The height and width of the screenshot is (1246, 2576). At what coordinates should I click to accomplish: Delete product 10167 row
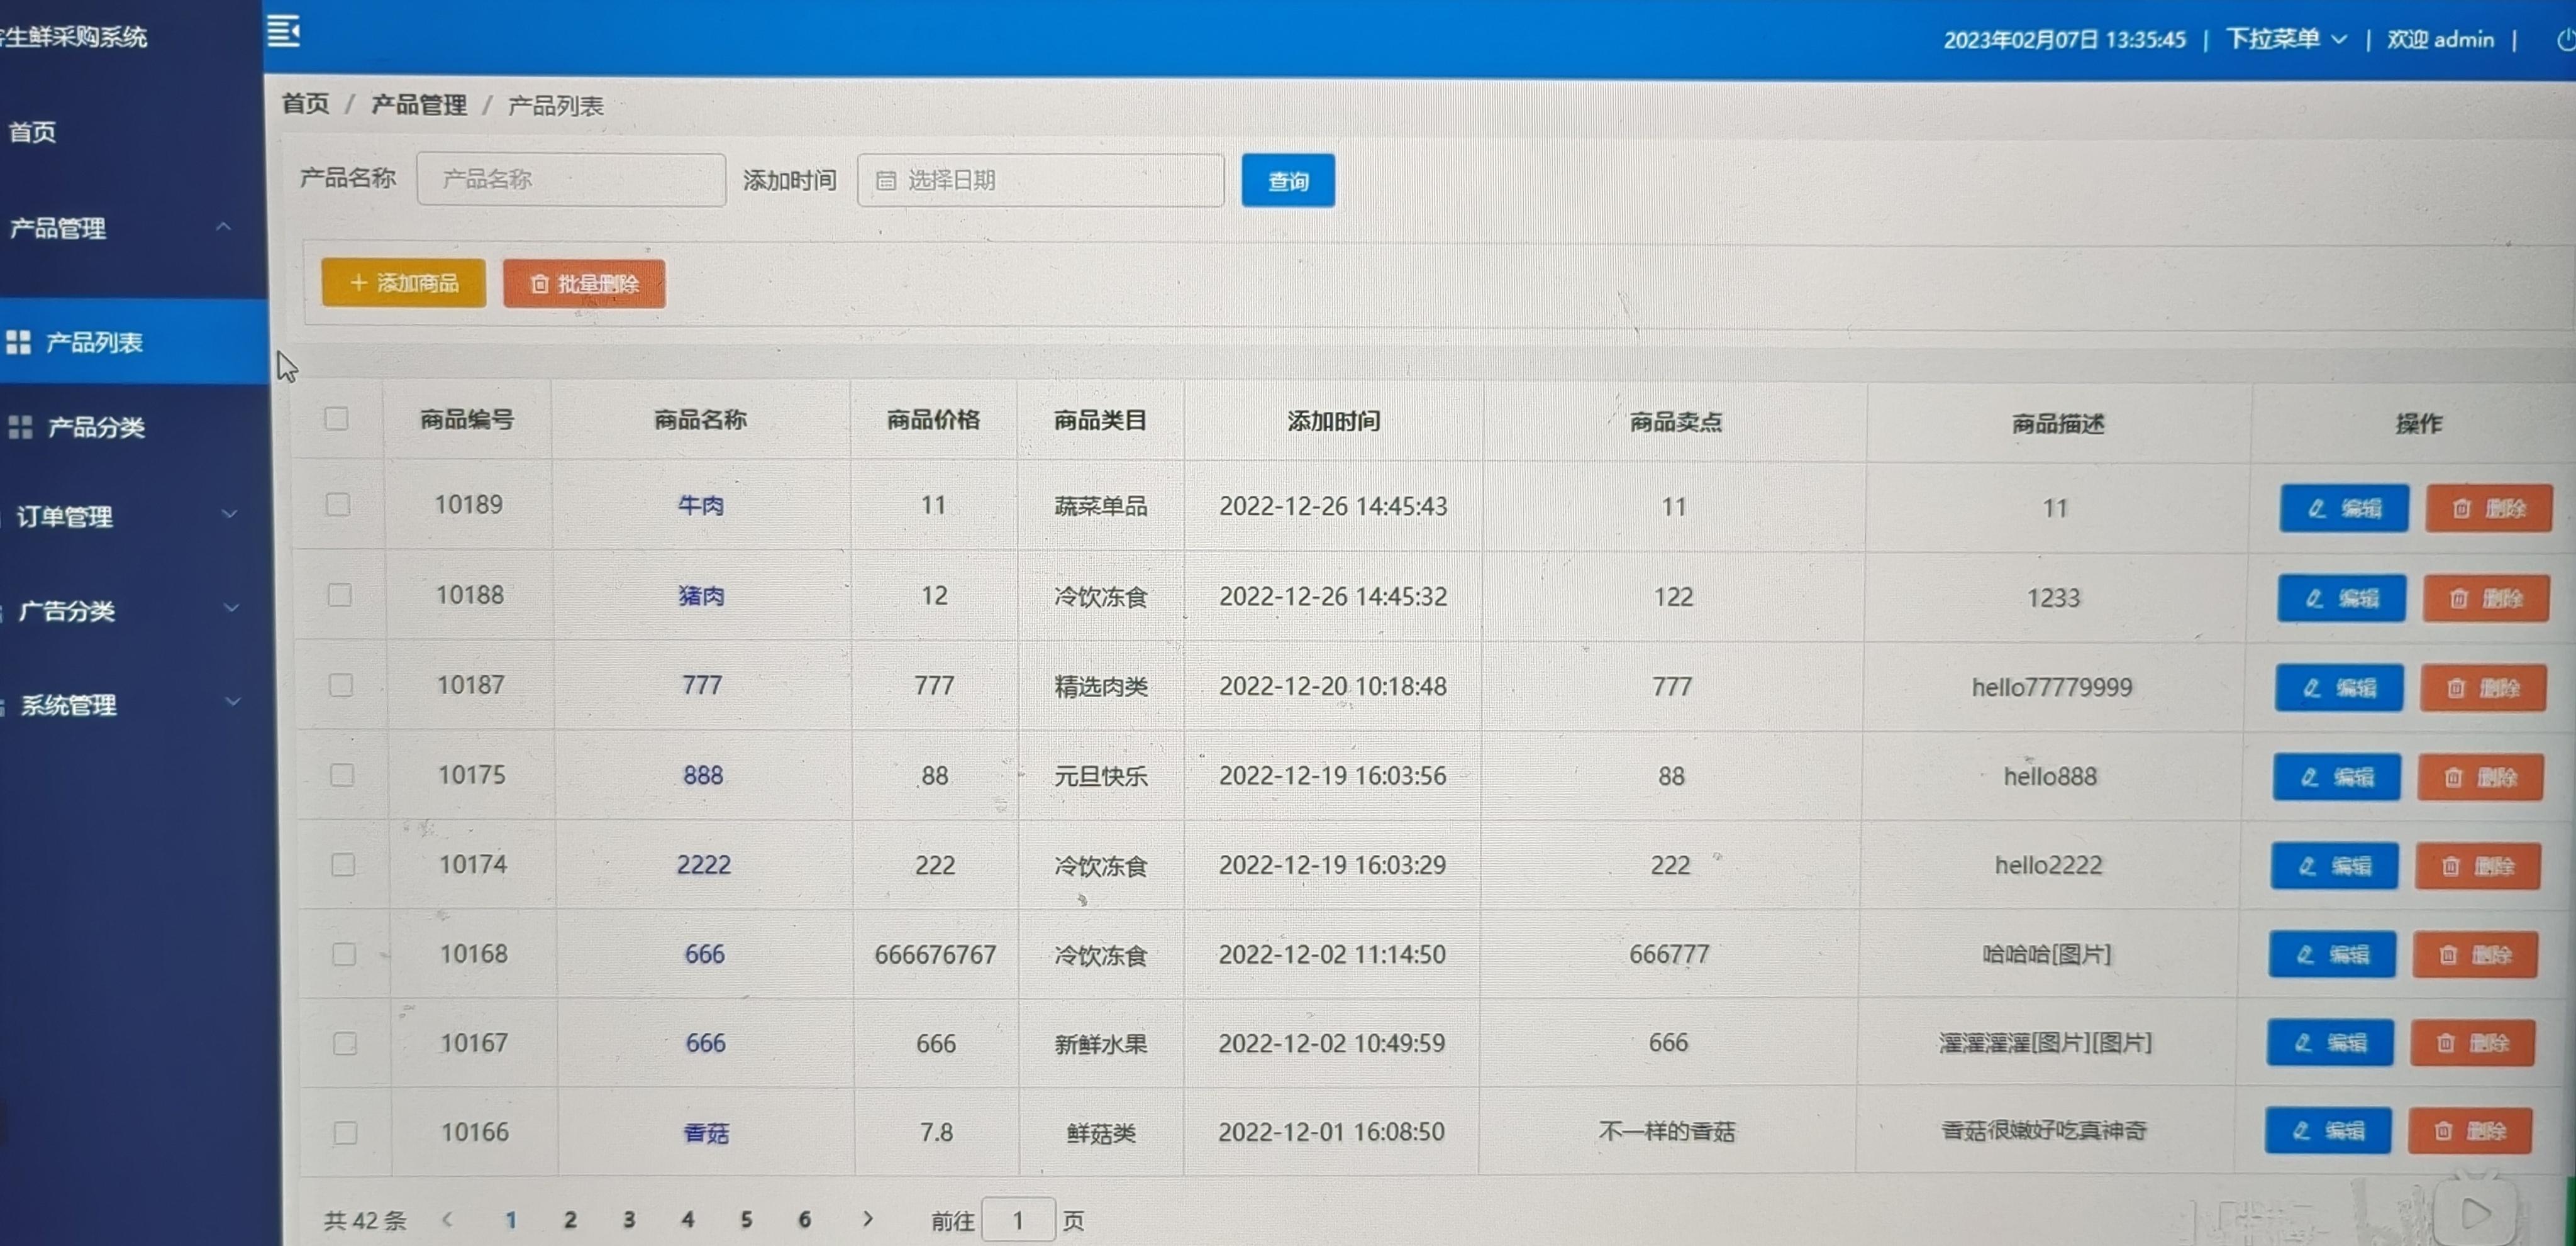pos(2472,1043)
